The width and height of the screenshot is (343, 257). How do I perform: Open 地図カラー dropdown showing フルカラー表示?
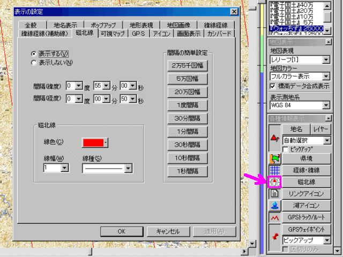tap(326, 76)
